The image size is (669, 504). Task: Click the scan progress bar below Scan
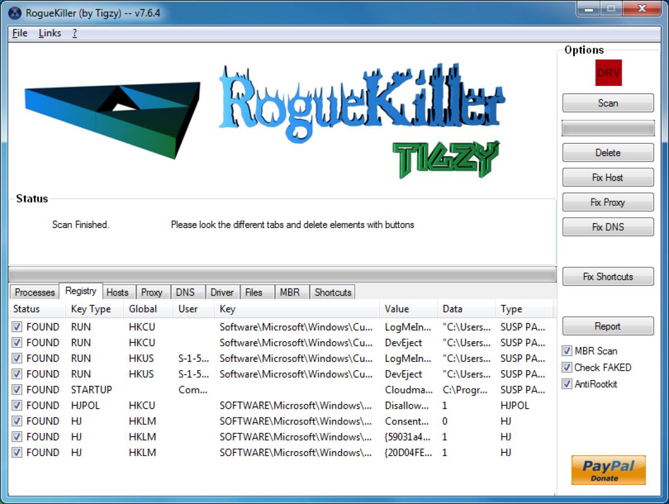(608, 128)
